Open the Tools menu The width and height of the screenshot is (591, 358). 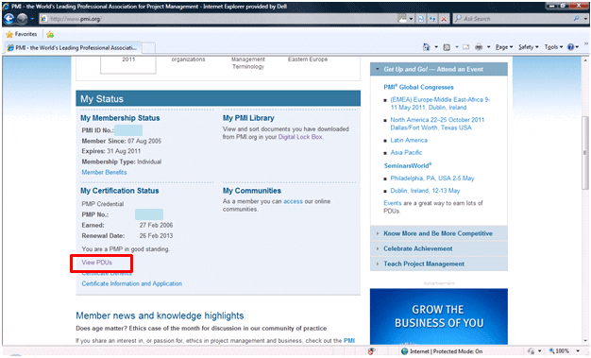(553, 47)
